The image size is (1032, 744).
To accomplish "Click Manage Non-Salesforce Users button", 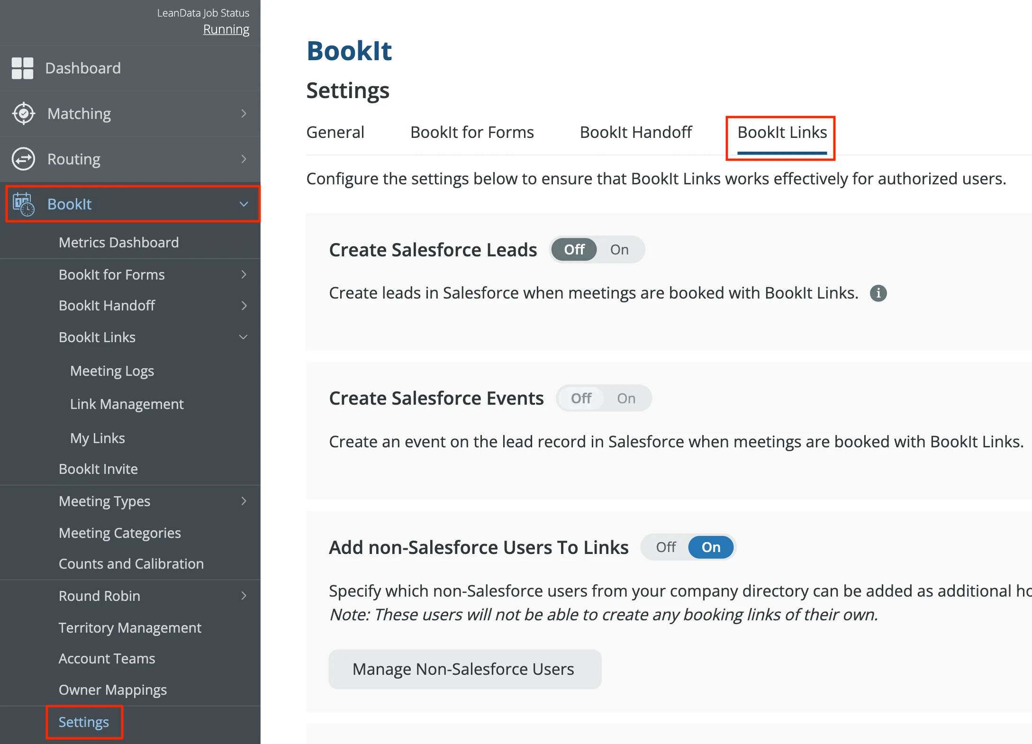I will click(x=465, y=669).
